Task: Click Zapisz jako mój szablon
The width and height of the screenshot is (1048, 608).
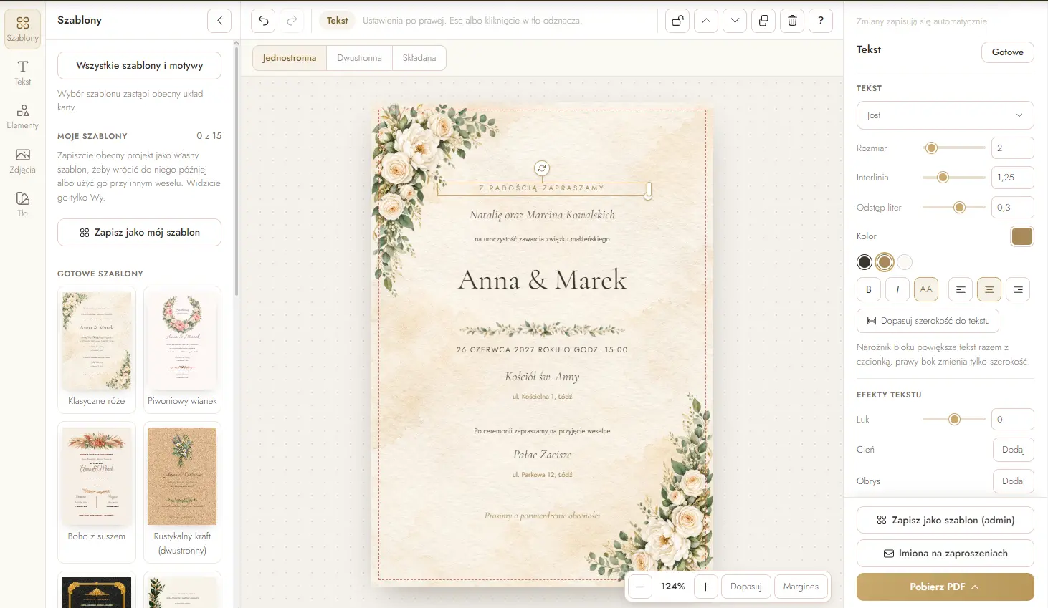Action: tap(139, 232)
